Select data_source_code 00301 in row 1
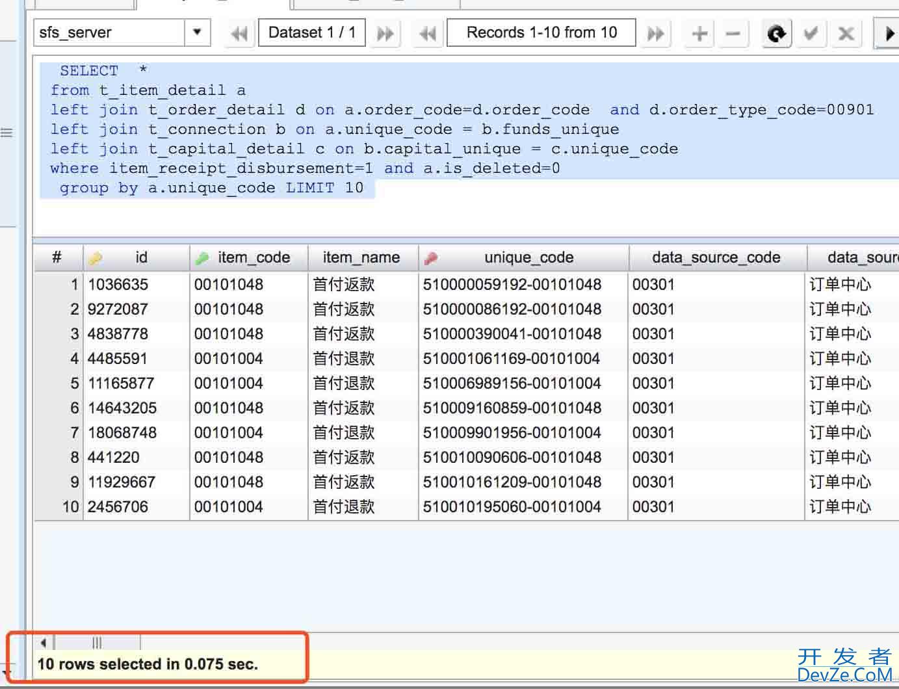 coord(717,285)
